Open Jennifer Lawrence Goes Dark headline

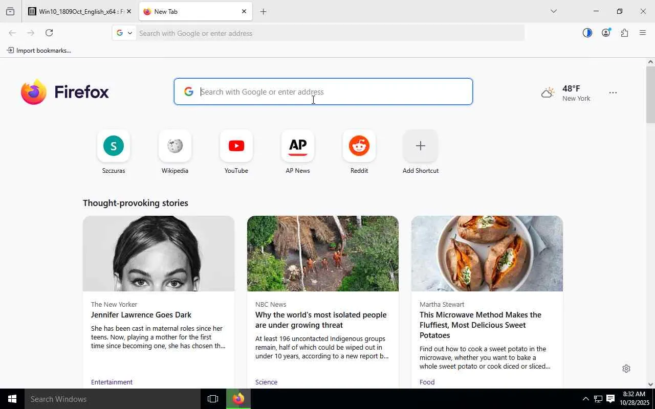pyautogui.click(x=141, y=315)
